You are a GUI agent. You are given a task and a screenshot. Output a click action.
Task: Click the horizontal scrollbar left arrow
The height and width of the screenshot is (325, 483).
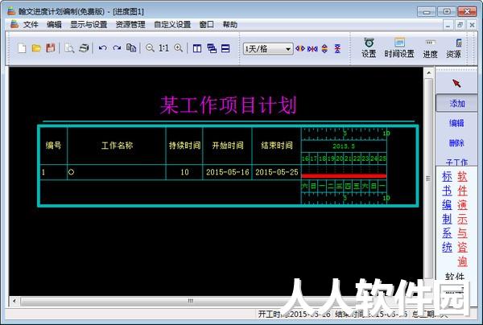coord(14,301)
